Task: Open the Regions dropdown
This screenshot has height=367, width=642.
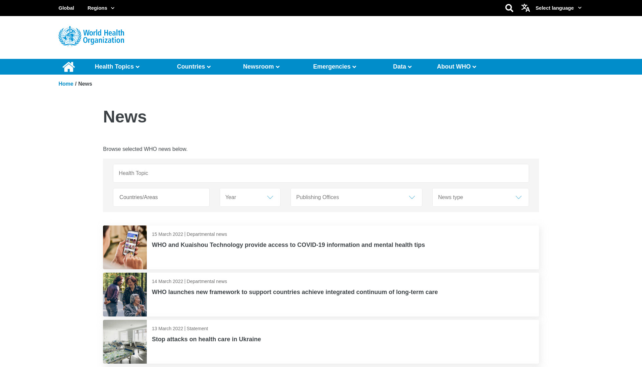Action: tap(101, 8)
